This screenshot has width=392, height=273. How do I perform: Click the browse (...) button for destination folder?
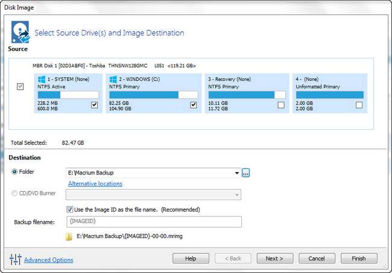(x=245, y=173)
